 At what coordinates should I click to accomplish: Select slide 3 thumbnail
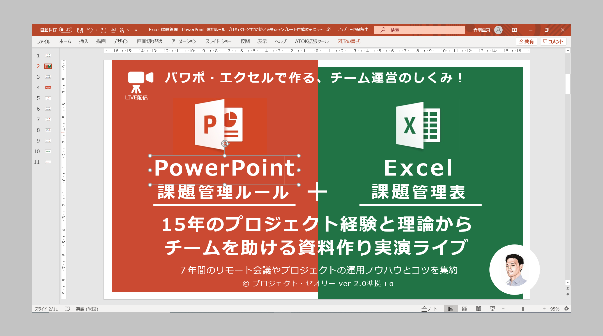click(48, 77)
